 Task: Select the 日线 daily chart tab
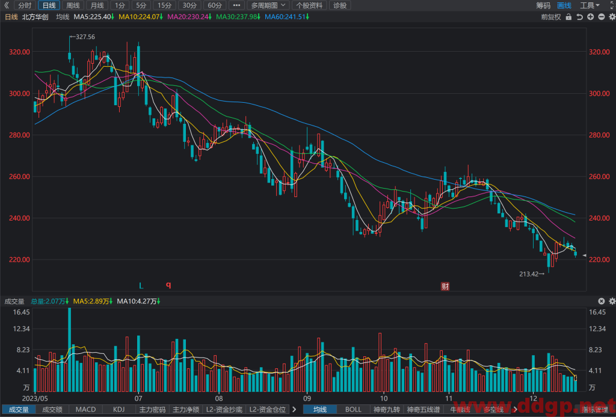(x=49, y=5)
